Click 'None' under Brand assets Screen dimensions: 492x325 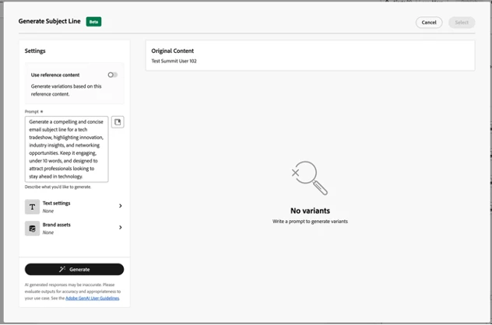coord(48,232)
